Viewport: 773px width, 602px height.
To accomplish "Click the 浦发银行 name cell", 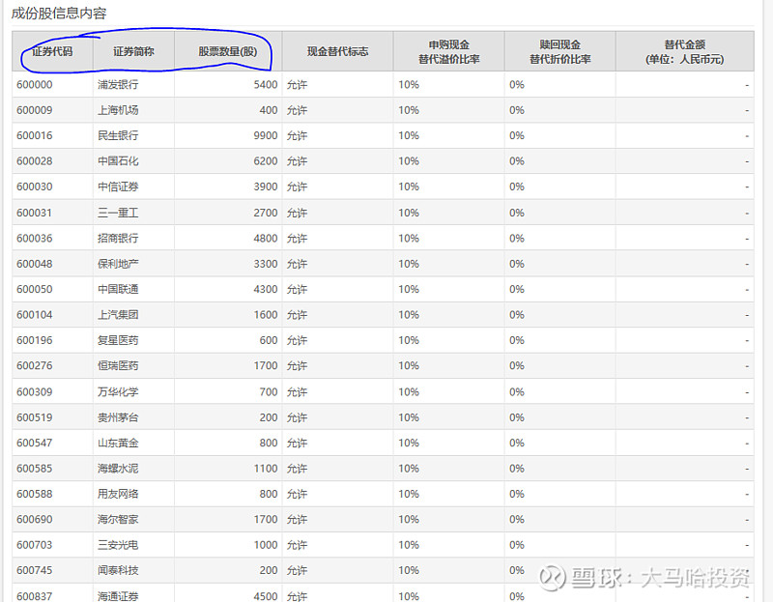I will [x=118, y=85].
